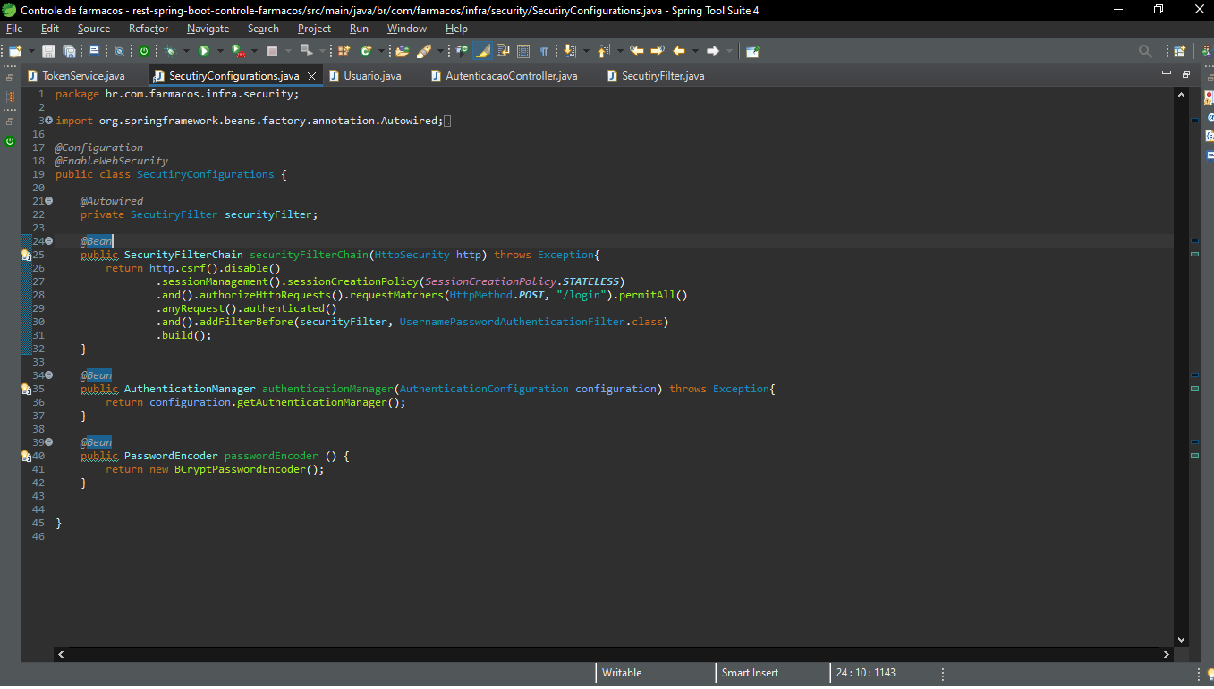The width and height of the screenshot is (1214, 689).
Task: Open the File menu
Action: tap(14, 29)
